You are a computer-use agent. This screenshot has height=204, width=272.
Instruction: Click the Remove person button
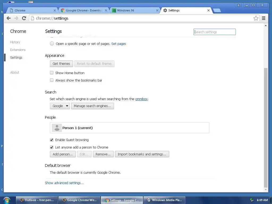(x=103, y=154)
